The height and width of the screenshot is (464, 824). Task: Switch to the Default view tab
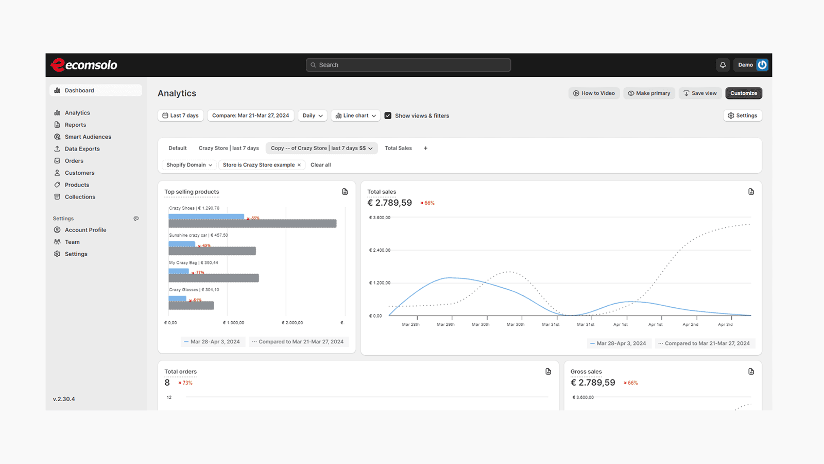pos(177,148)
